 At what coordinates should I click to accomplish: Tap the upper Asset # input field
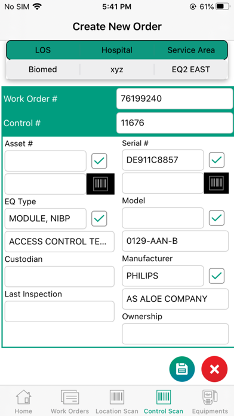[45, 161]
